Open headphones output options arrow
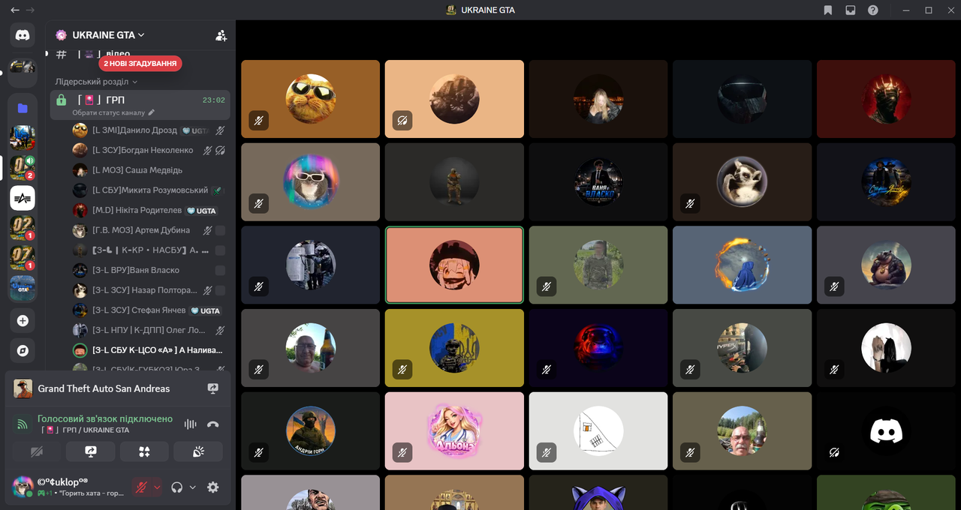 coord(192,487)
